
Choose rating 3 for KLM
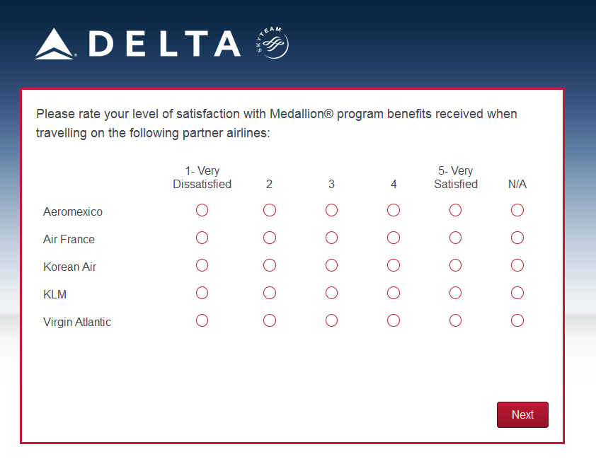(331, 293)
